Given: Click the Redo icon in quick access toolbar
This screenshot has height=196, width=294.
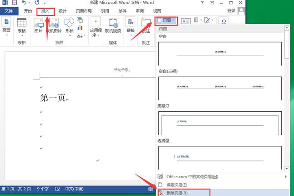Looking at the screenshot, I should click(37, 2).
